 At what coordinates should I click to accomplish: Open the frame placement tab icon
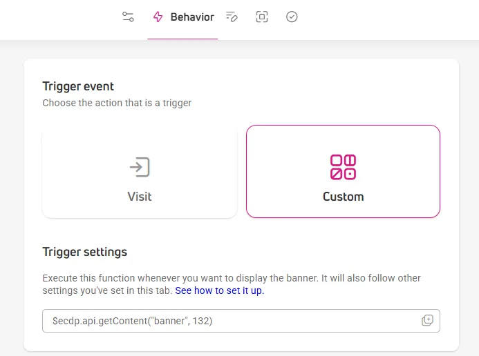pyautogui.click(x=262, y=17)
